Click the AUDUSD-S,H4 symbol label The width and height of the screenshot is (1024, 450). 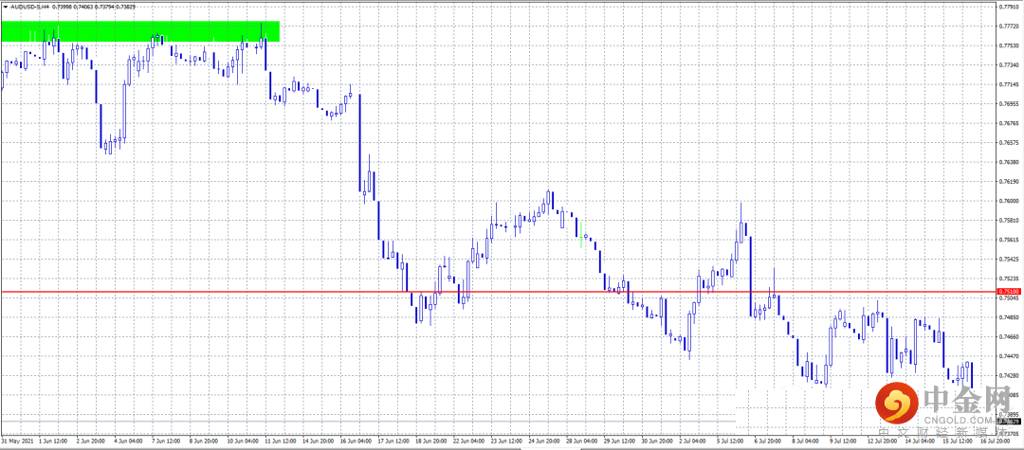click(x=30, y=7)
